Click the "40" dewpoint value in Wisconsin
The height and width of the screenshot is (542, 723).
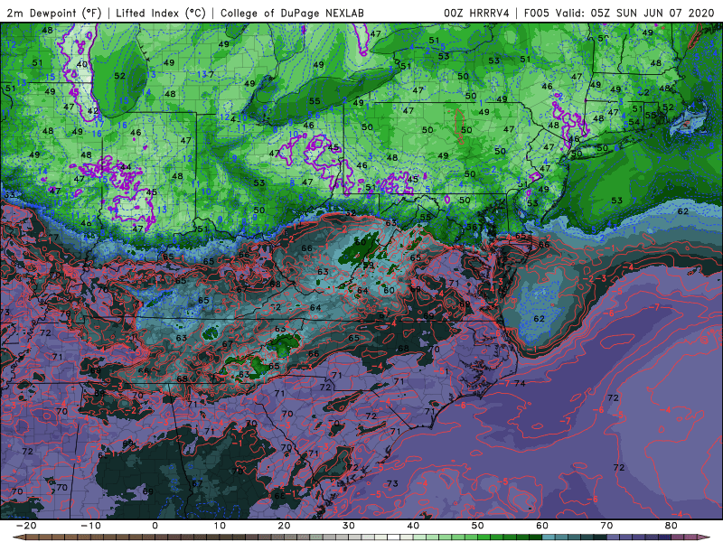pos(82,64)
